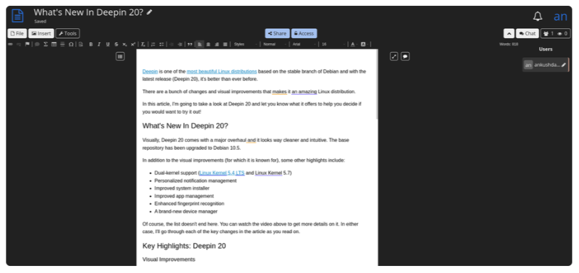
Task: Insert a horizontal line
Action: tap(62, 44)
